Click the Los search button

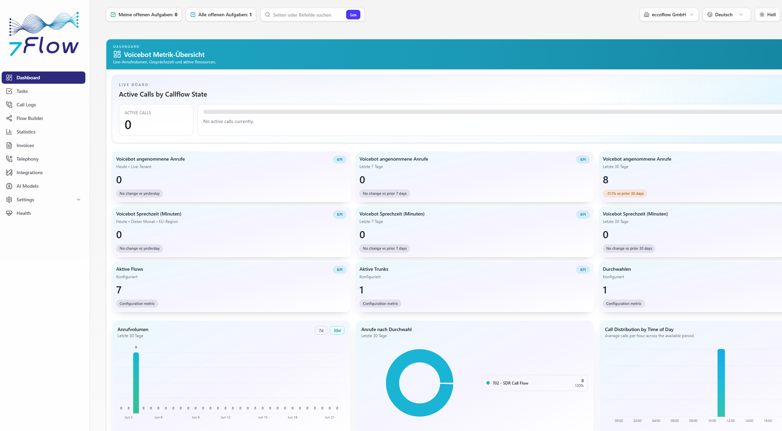click(353, 15)
